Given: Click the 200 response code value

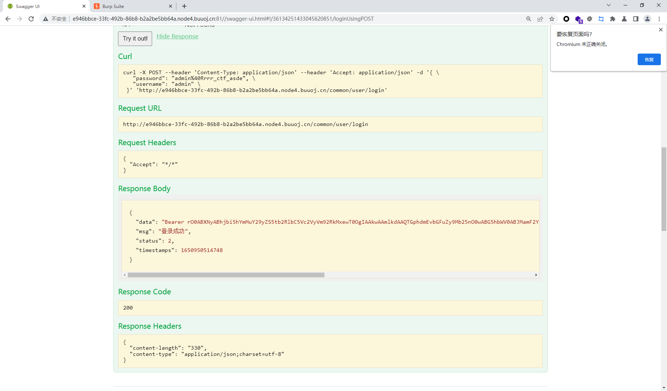Looking at the screenshot, I should [128, 308].
